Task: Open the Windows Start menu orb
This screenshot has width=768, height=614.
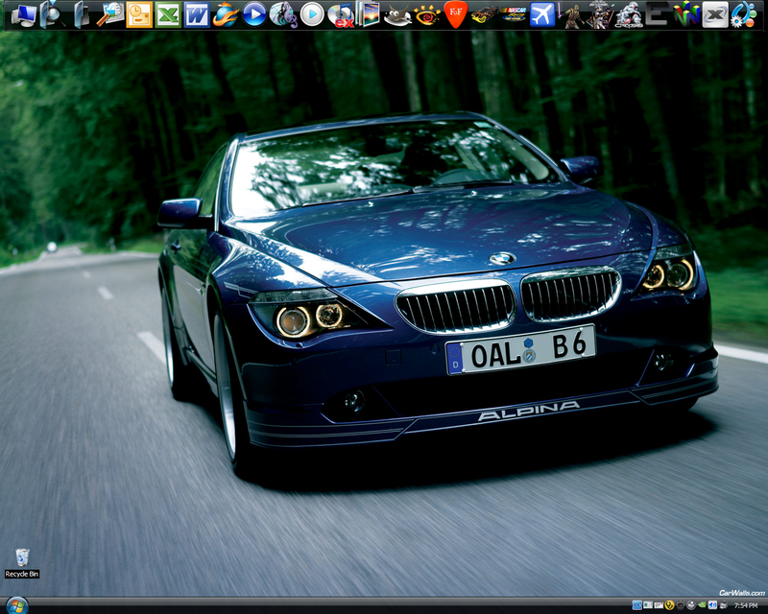Action: (17, 606)
